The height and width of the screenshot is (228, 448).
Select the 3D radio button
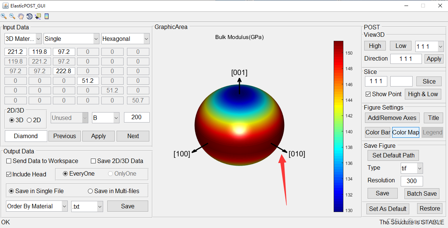(x=12, y=120)
